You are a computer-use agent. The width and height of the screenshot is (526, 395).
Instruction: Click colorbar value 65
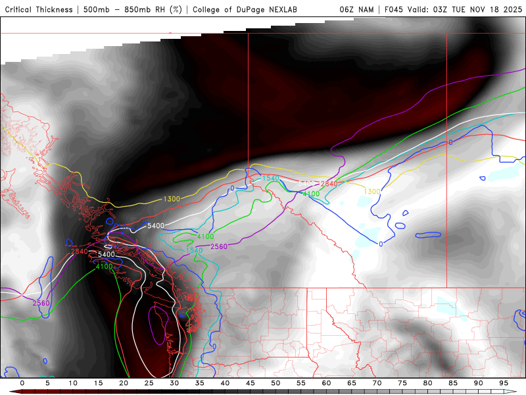click(352, 383)
